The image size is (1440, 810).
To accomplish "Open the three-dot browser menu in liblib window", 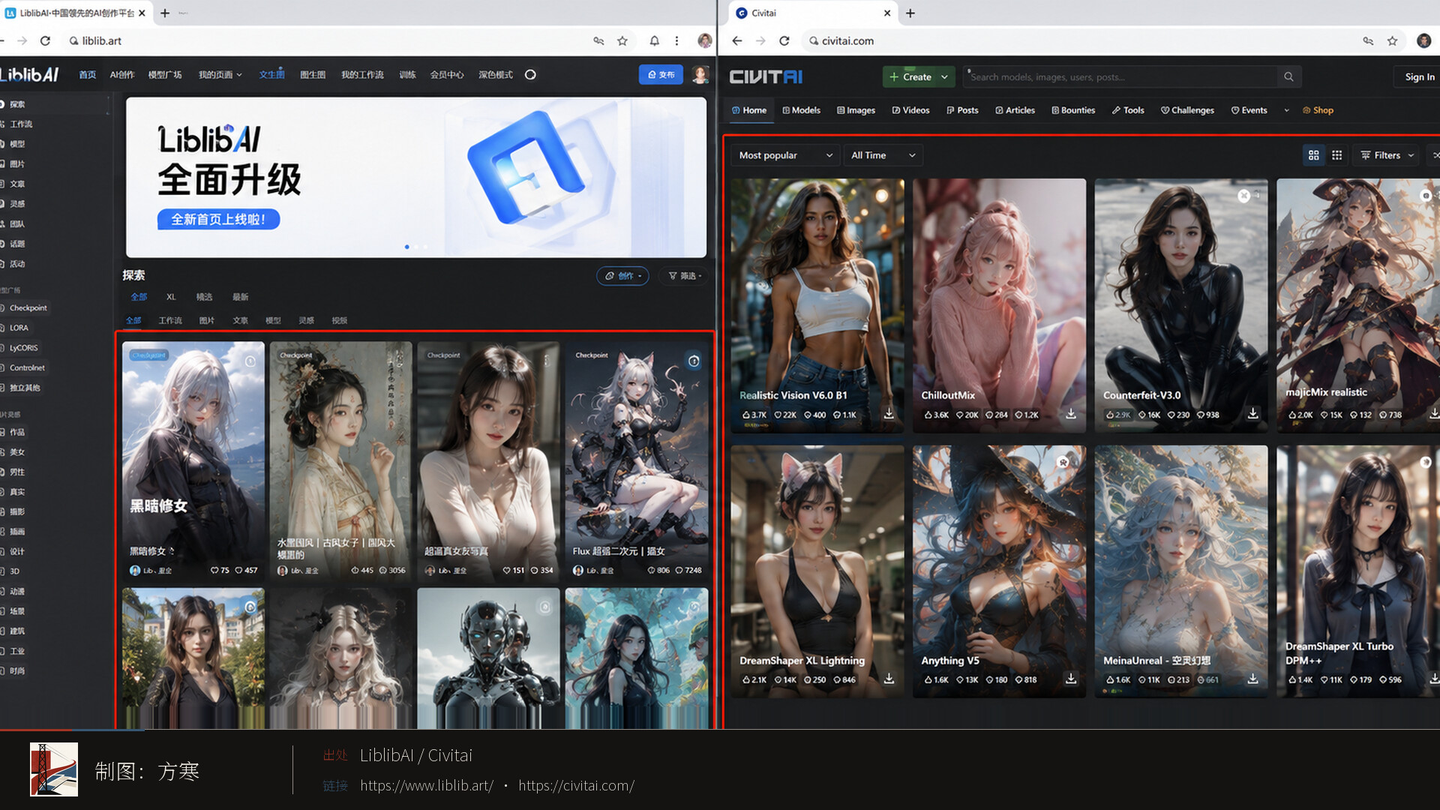I will coord(676,41).
